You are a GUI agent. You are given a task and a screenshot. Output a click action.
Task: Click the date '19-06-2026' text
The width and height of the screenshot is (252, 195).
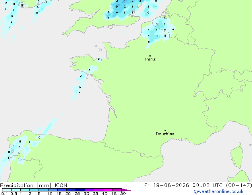[x=171, y=185]
